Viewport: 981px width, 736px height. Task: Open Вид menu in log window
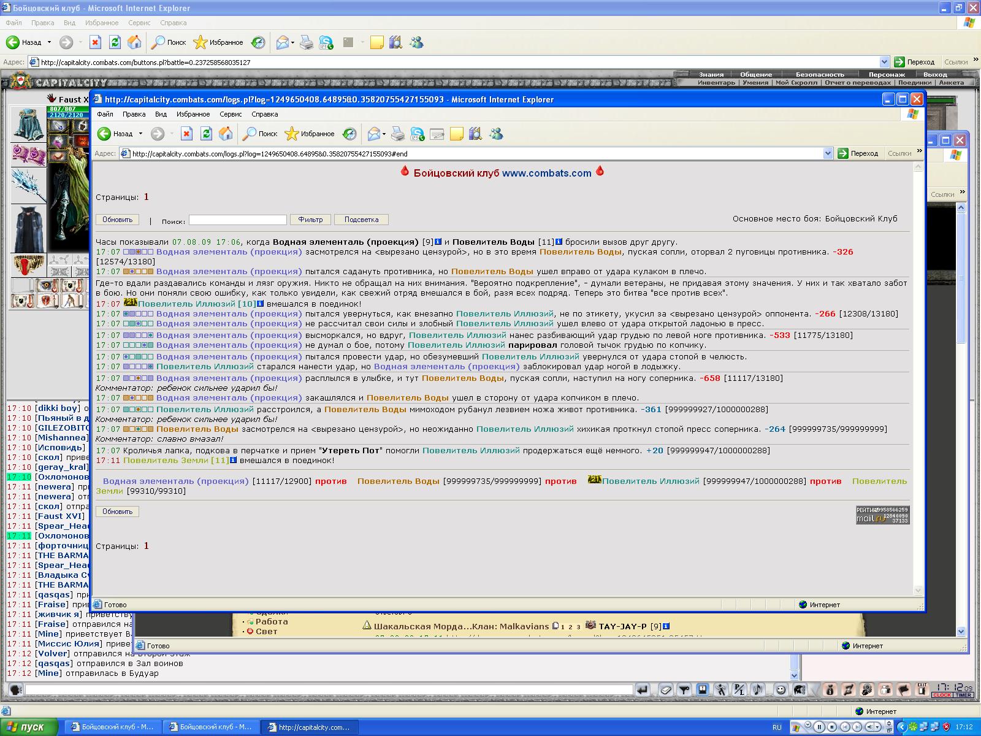pos(161,114)
